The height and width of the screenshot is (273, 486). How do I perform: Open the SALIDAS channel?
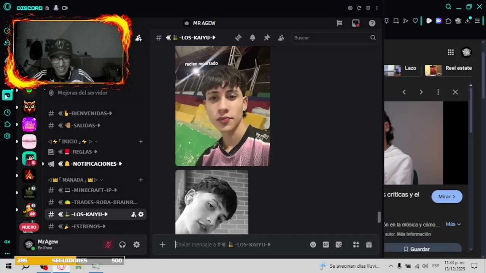[94, 126]
